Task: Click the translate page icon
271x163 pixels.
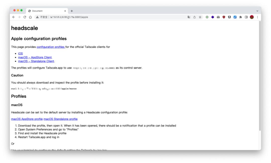Action: coord(189,17)
